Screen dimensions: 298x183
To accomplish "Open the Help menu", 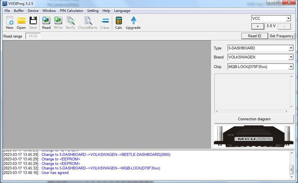I will click(106, 11).
